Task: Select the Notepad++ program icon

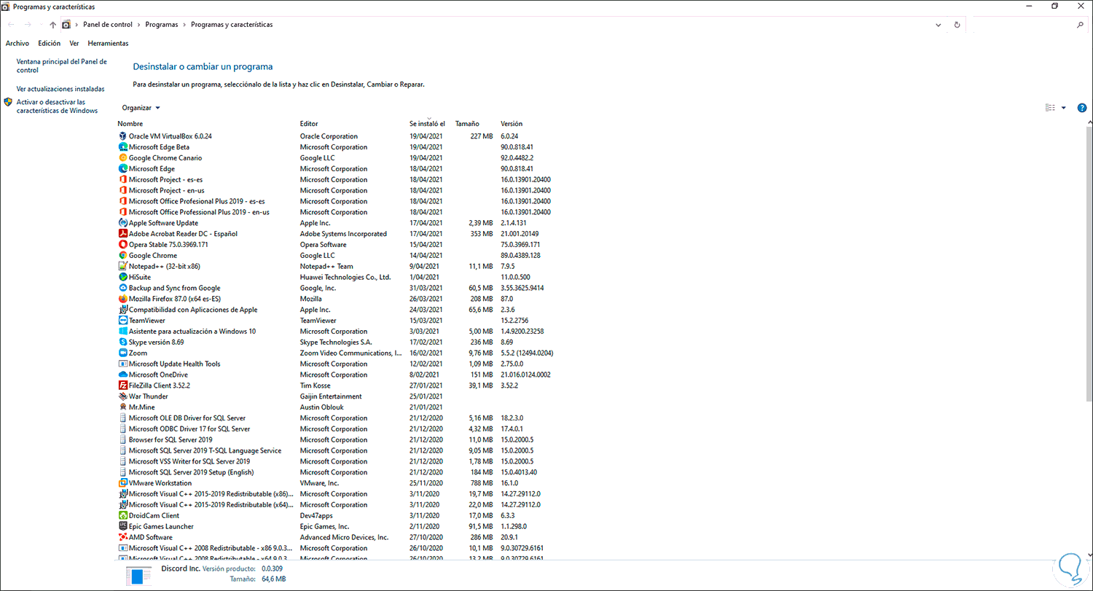Action: click(122, 267)
